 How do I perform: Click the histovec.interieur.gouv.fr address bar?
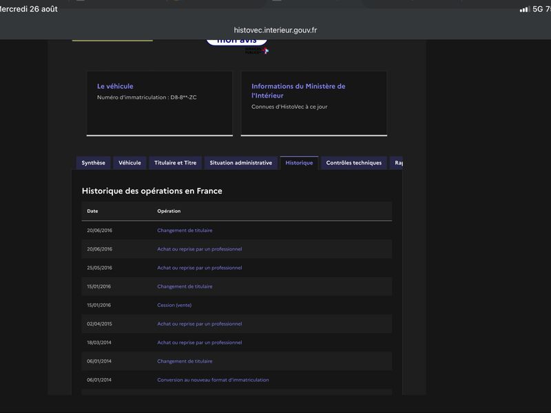[x=275, y=30]
